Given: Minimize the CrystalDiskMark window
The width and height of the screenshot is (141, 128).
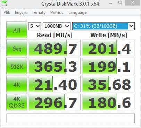Looking at the screenshot, I should click(111, 3).
